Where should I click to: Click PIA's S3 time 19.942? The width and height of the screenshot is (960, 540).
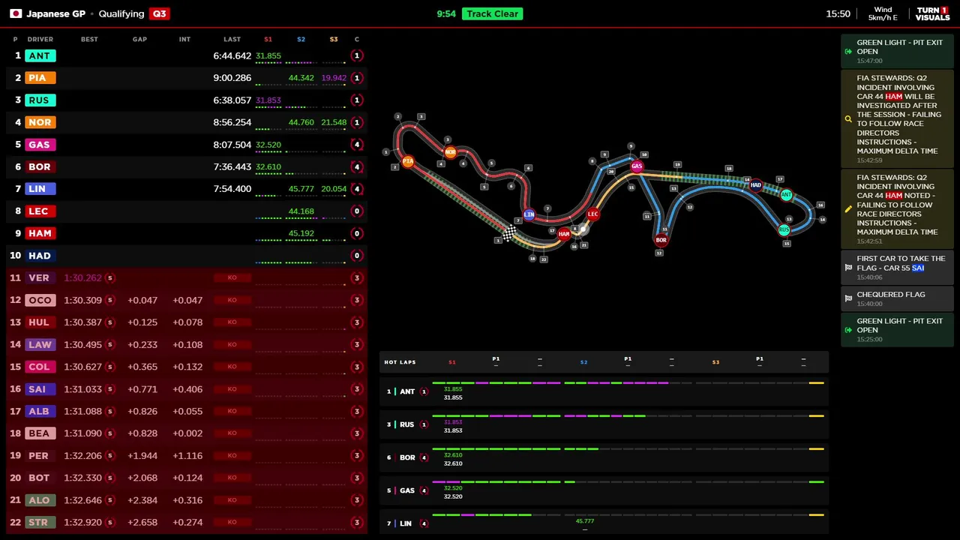[334, 78]
